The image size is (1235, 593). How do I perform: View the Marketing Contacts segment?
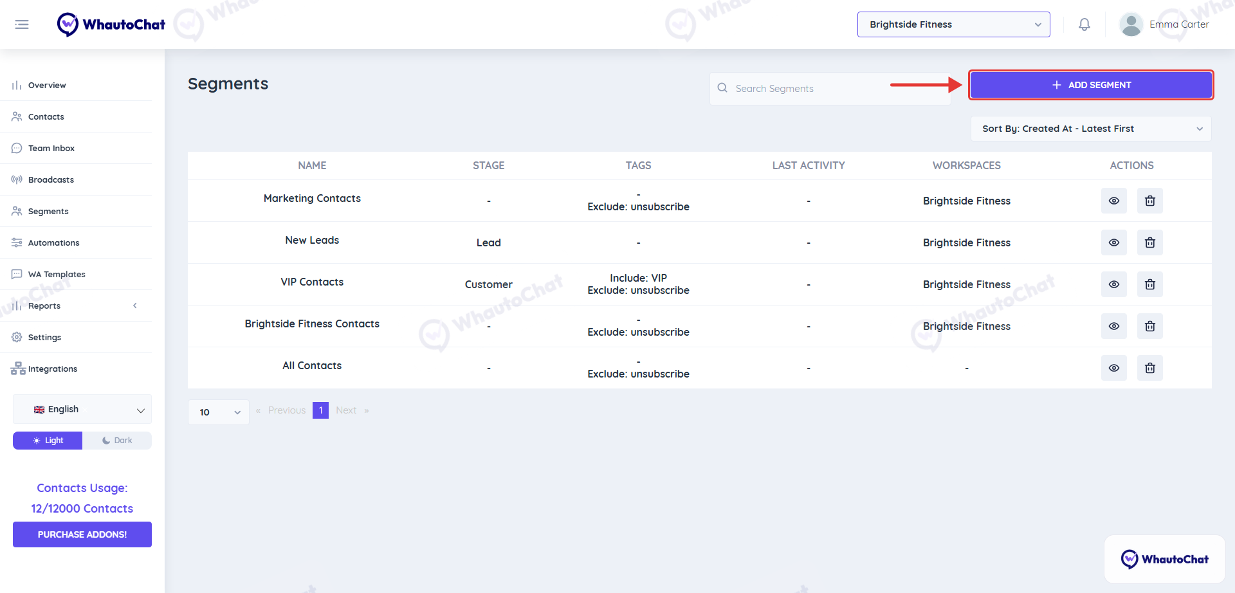(1114, 201)
